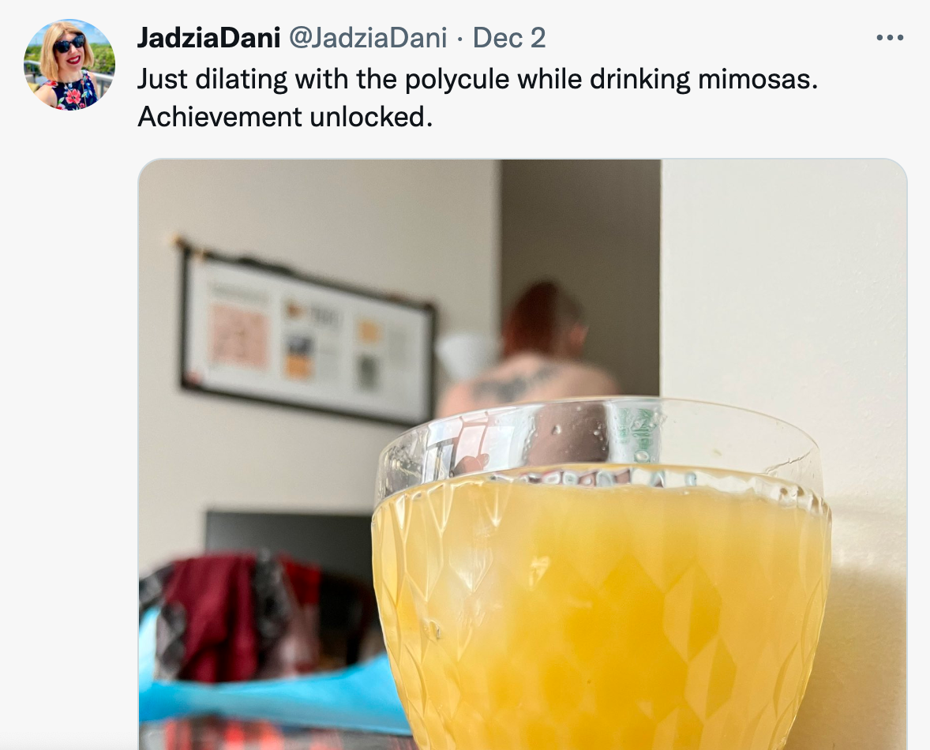The height and width of the screenshot is (750, 930).
Task: Click JadziaDani's round profile avatar
Action: tap(69, 65)
